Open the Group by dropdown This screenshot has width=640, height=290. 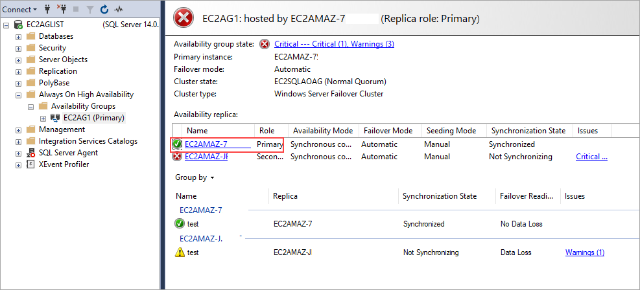(x=195, y=177)
